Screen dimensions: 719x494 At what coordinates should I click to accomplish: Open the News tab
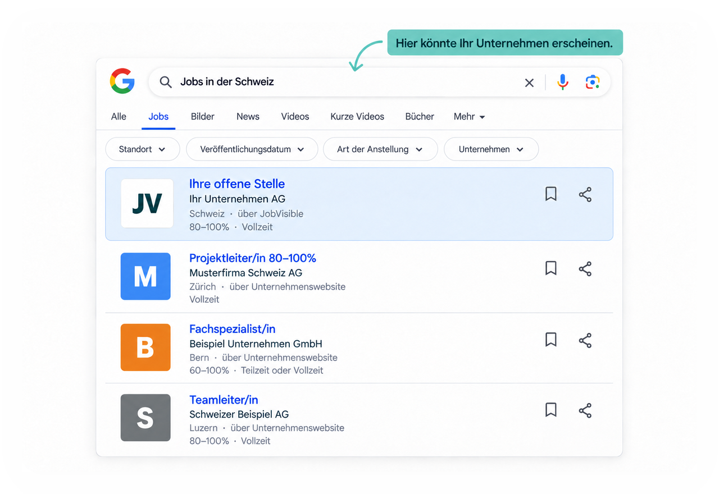[248, 117]
